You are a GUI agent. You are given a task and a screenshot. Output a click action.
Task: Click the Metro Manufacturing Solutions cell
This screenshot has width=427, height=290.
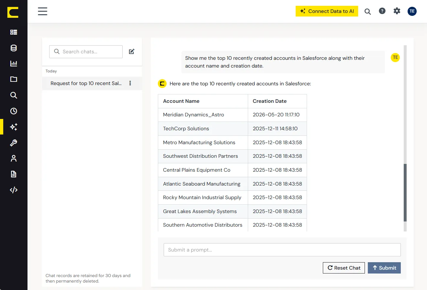(x=203, y=143)
